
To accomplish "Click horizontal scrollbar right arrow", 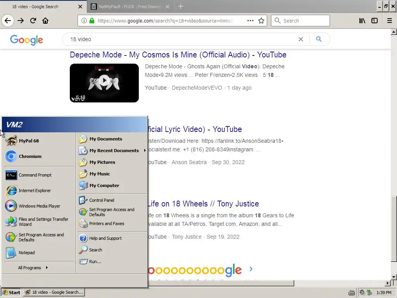I will click(x=388, y=283).
